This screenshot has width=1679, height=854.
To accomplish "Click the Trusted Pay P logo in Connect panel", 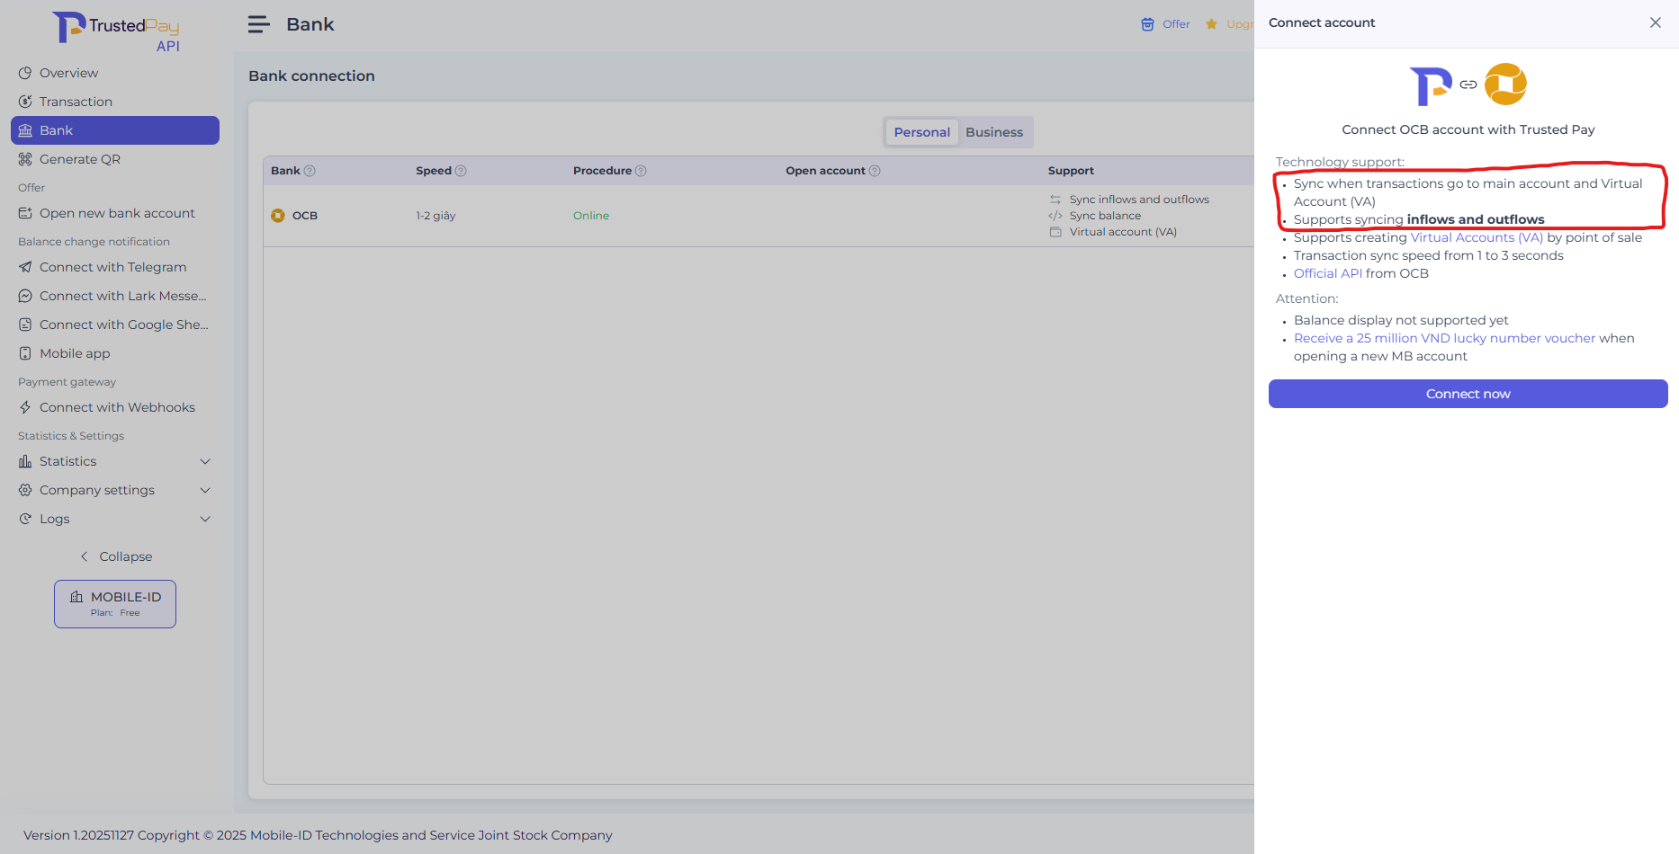I will pos(1431,86).
